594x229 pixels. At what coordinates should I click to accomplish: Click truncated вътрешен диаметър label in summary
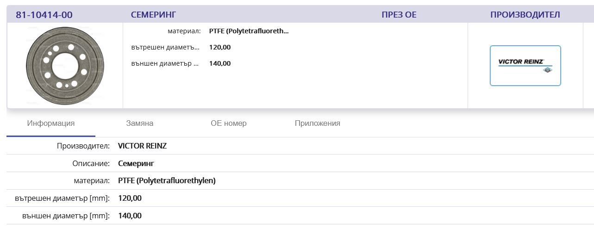click(165, 47)
